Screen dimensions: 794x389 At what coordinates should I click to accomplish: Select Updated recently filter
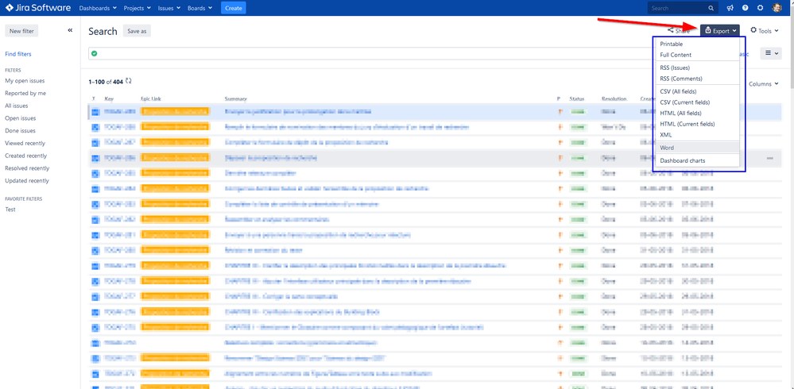(27, 181)
